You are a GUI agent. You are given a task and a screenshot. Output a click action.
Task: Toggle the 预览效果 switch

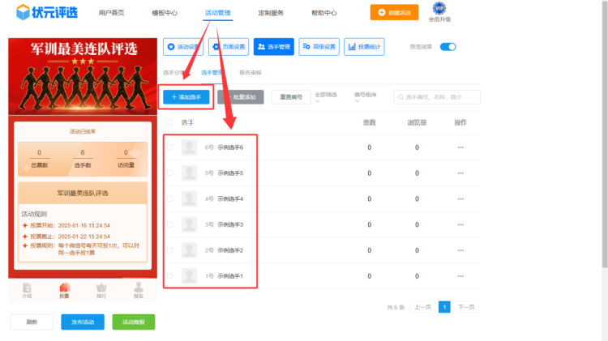click(x=447, y=47)
